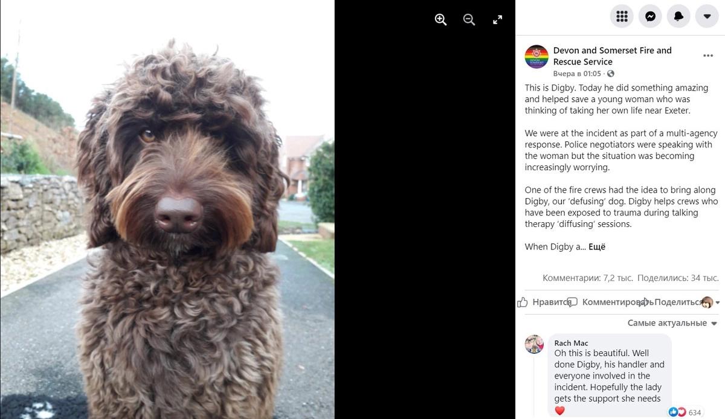This screenshot has height=419, width=725.
Task: Like the post with Нравится
Action: click(x=544, y=302)
